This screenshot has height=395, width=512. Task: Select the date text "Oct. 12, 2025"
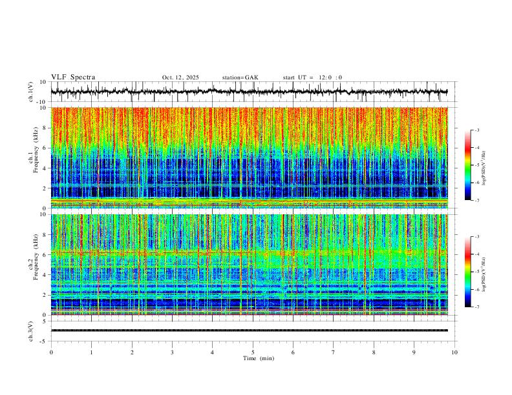(x=180, y=77)
